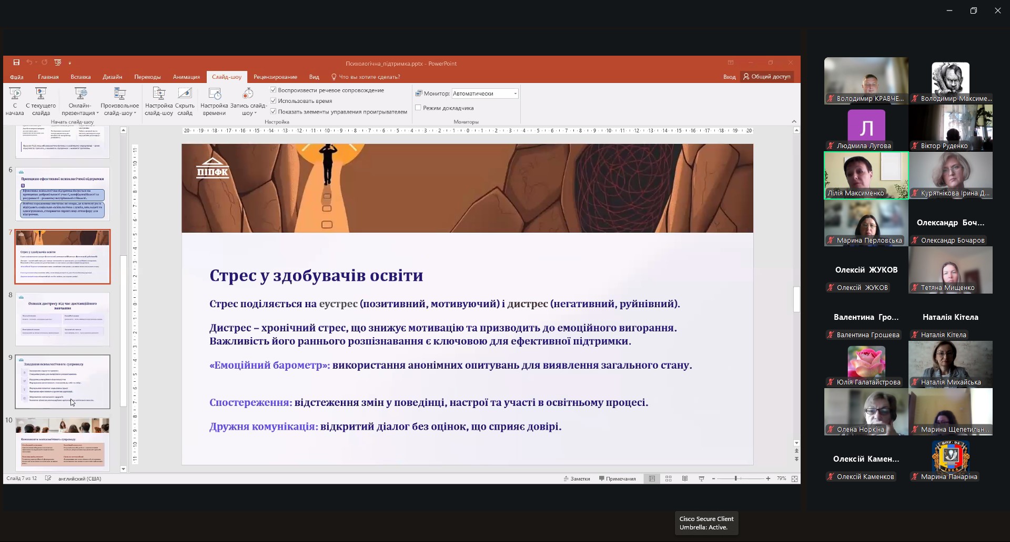Click 'Настройка времени' rehearse timings icon
This screenshot has height=542, width=1010.
[x=214, y=101]
